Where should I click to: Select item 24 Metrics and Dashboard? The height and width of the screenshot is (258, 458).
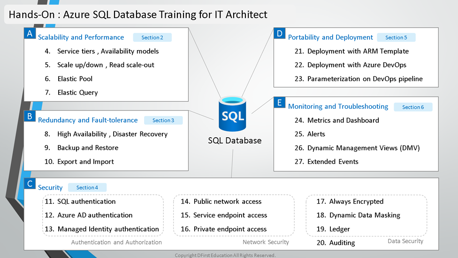tap(337, 120)
